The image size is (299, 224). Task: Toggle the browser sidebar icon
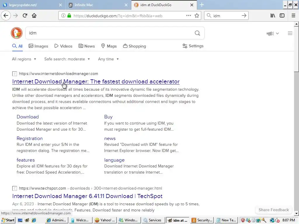(282, 16)
